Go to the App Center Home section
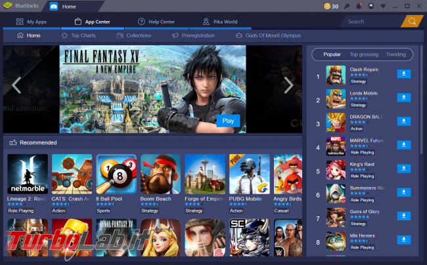 [29, 35]
